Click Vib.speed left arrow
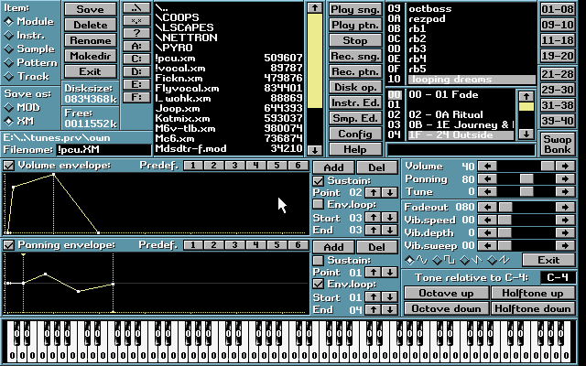 pos(487,220)
